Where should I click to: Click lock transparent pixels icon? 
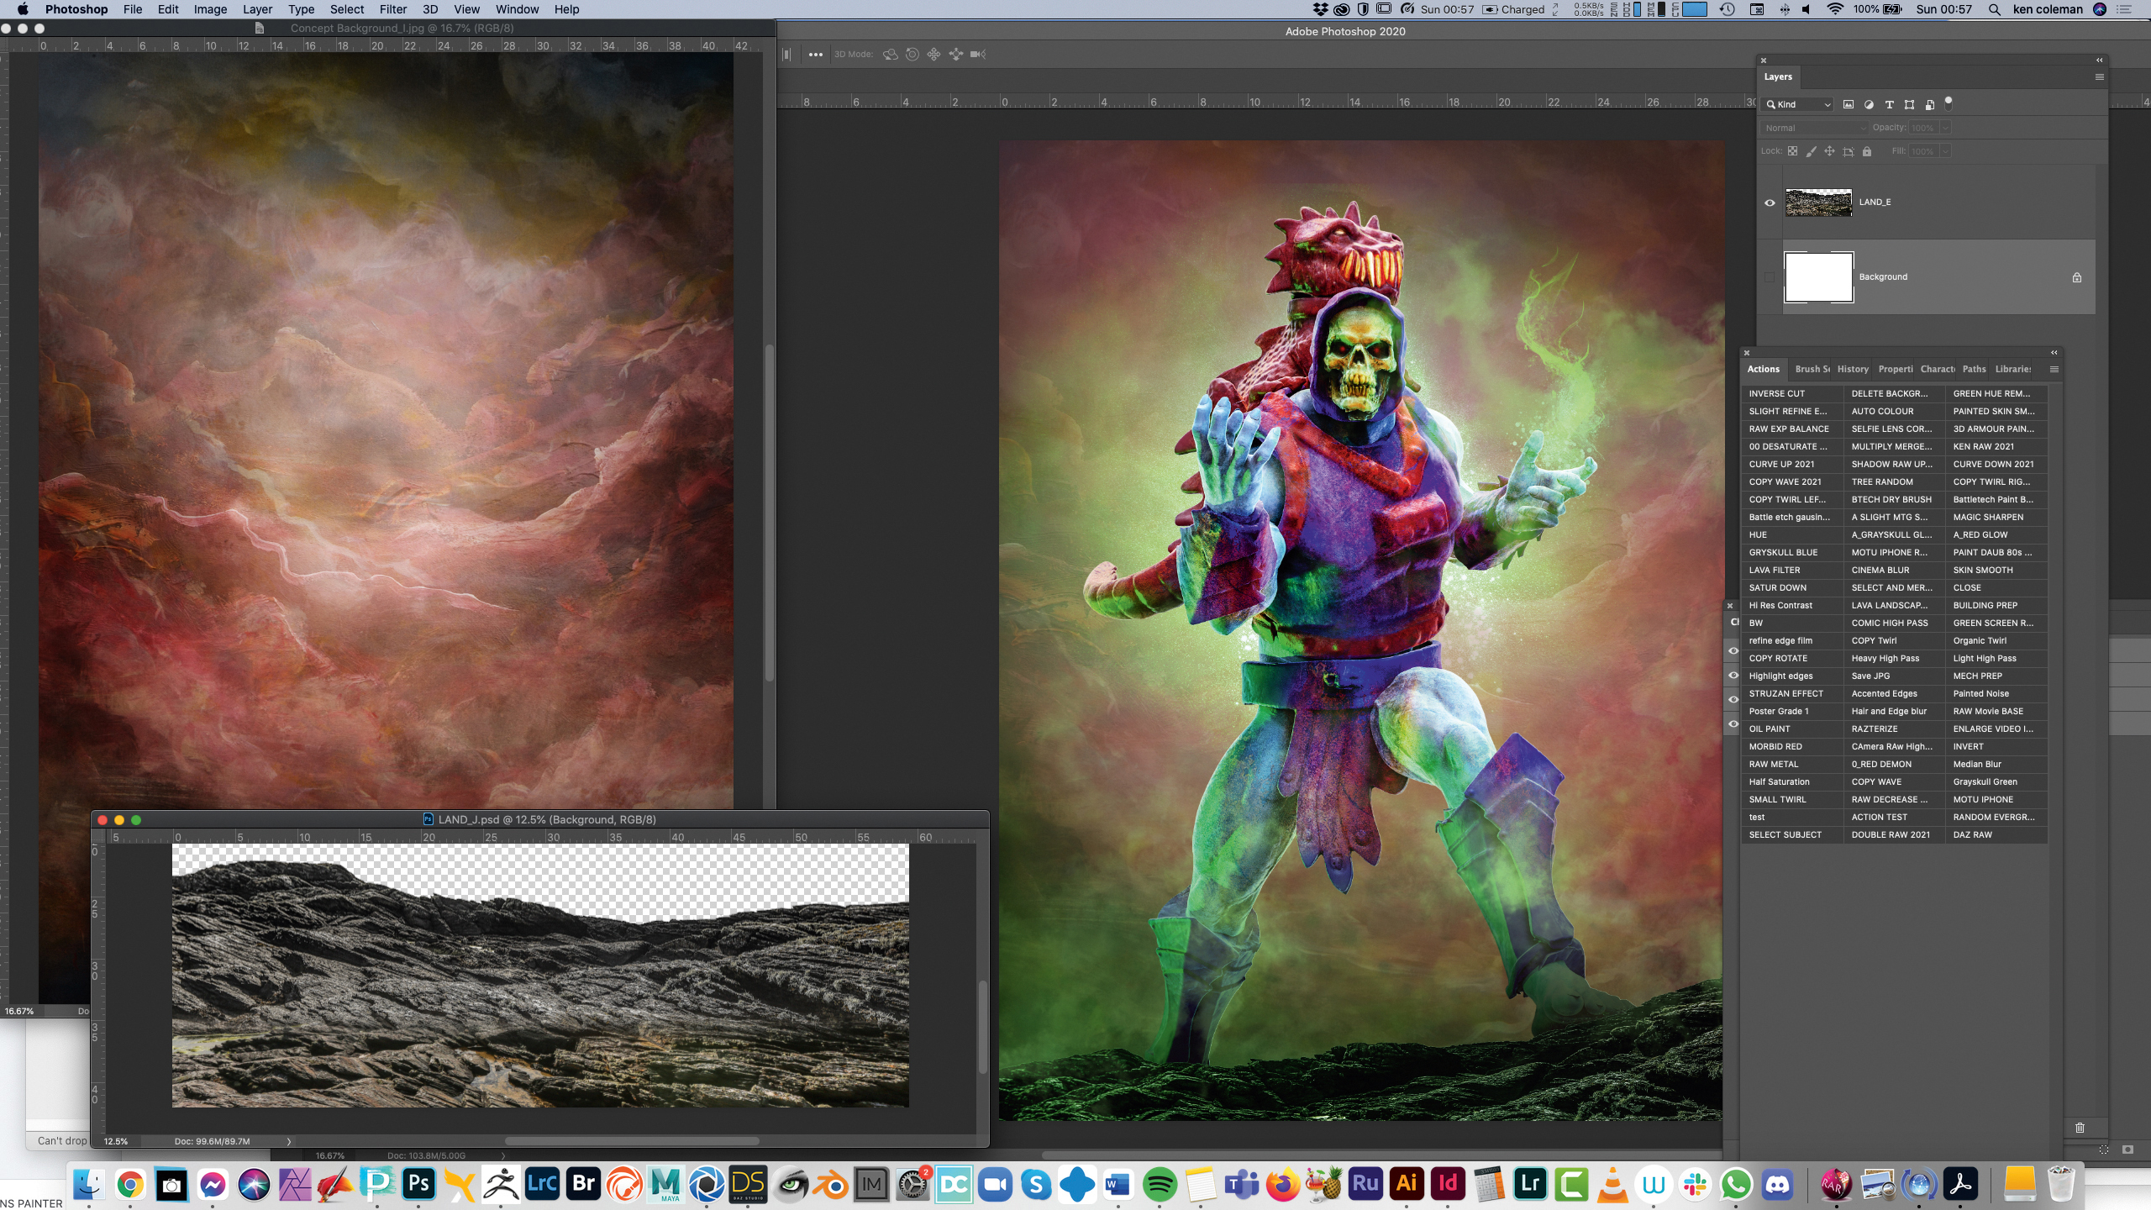1792,151
